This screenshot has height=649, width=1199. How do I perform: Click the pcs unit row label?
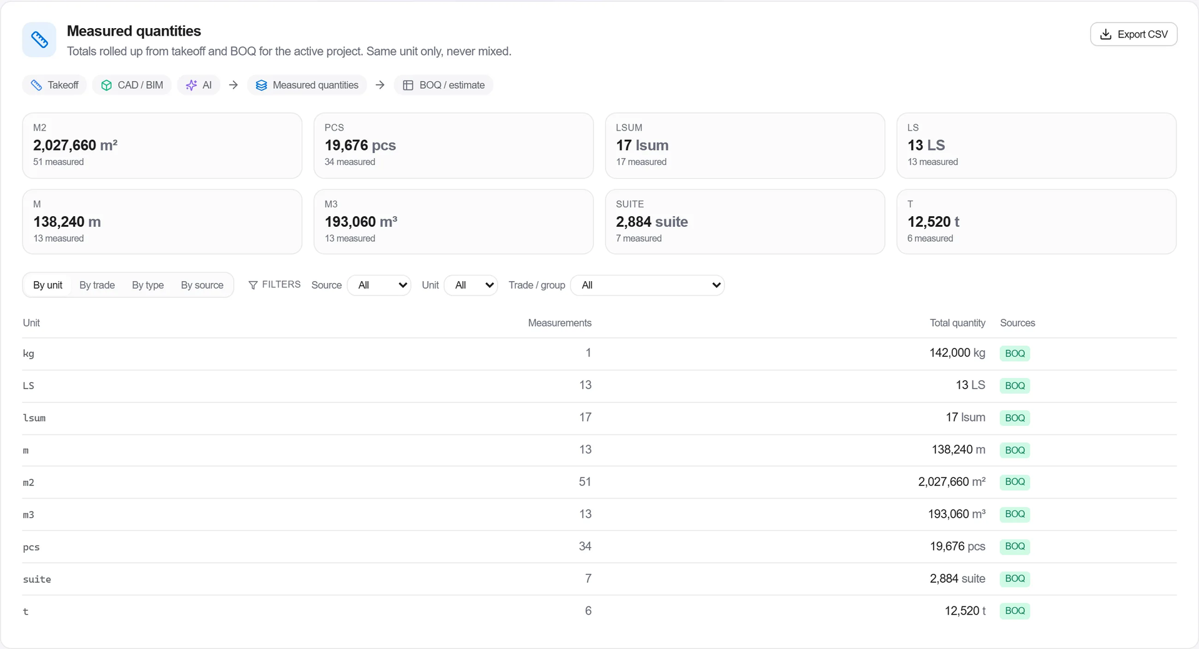31,547
